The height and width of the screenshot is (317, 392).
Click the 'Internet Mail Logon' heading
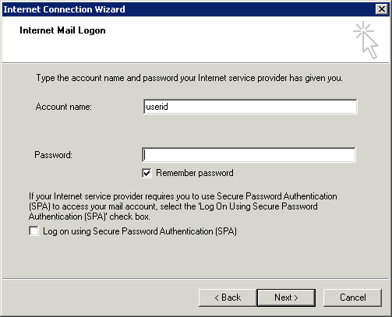pyautogui.click(x=62, y=30)
